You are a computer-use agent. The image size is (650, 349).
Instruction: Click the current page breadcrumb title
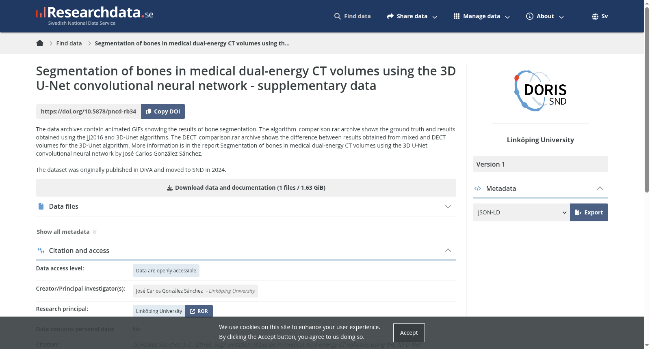[x=192, y=43]
